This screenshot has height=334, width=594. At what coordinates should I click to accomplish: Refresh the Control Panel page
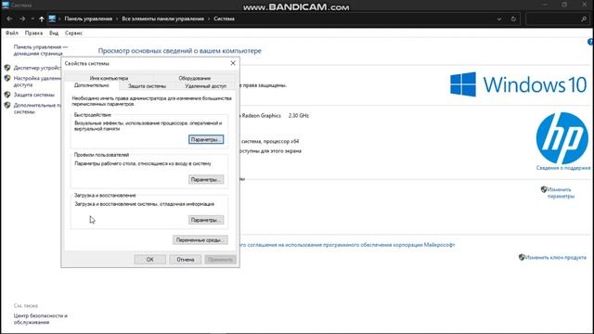click(x=513, y=19)
